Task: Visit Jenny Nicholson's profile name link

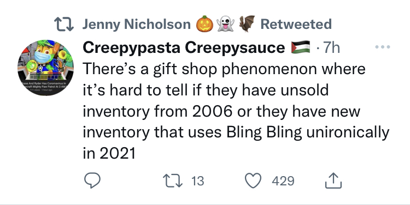Action: [137, 24]
